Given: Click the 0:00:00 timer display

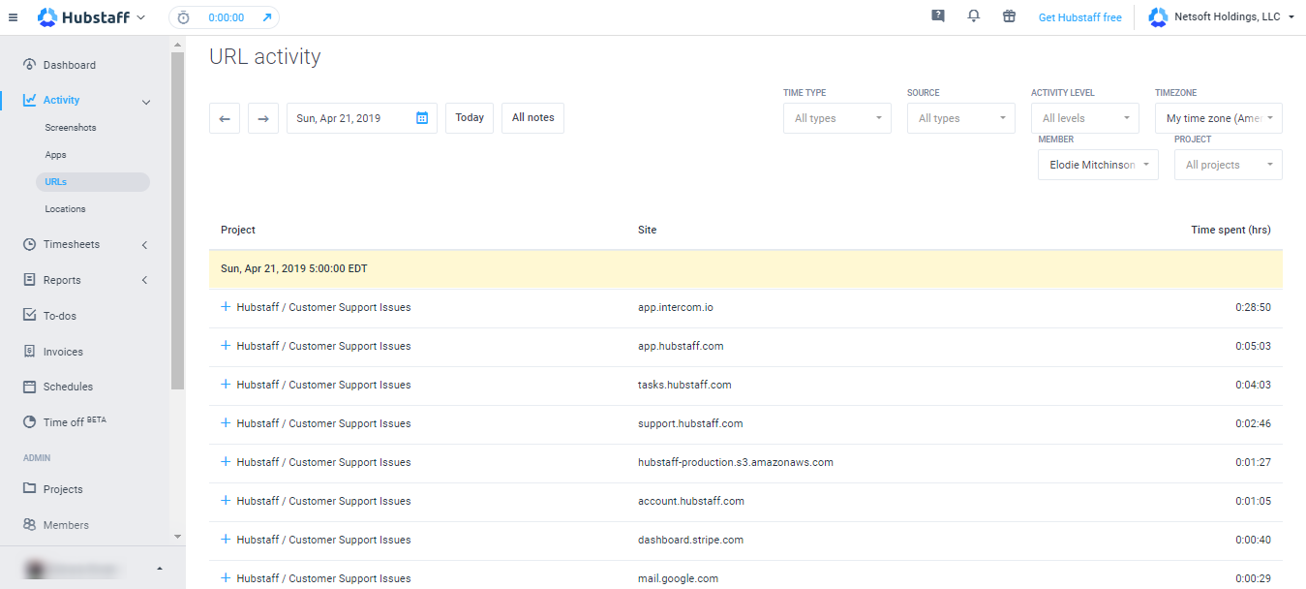Looking at the screenshot, I should [x=227, y=17].
